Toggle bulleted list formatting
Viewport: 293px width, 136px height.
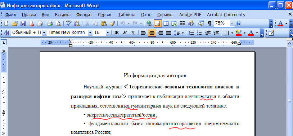pyautogui.click(x=199, y=33)
